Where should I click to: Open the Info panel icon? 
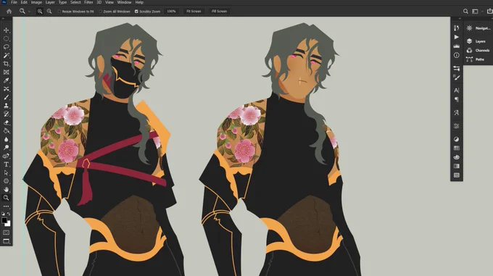457,55
